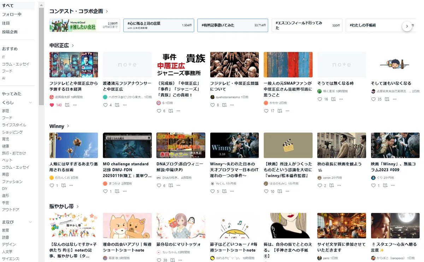Open the 賑やかし帯 section via its chevron
The height and width of the screenshot is (262, 424).
click(x=77, y=207)
